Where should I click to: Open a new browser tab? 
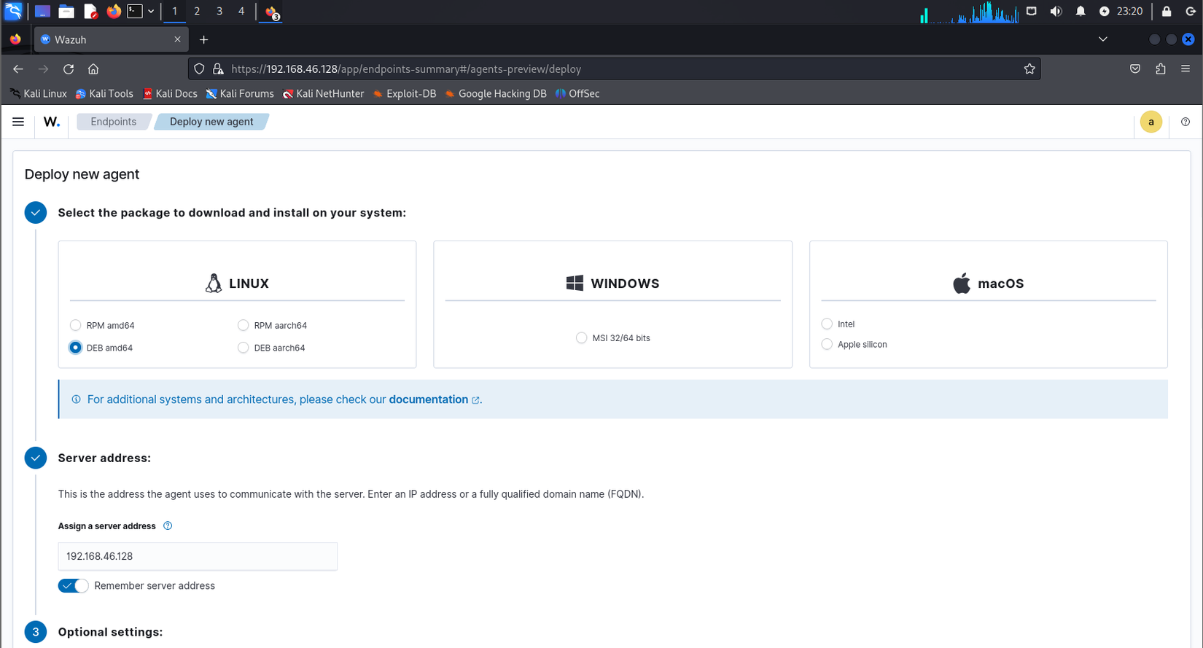coord(204,39)
